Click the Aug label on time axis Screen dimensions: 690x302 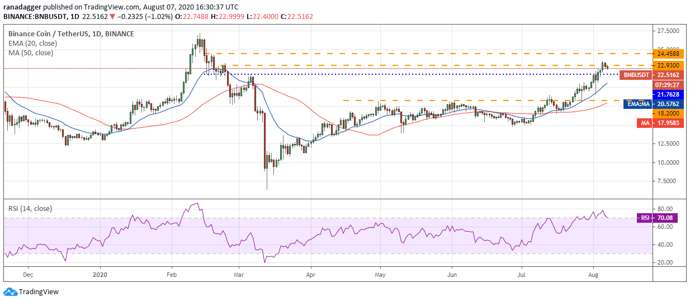(x=593, y=275)
